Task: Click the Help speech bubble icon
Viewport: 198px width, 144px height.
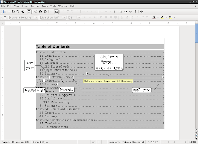Action: 142,12
